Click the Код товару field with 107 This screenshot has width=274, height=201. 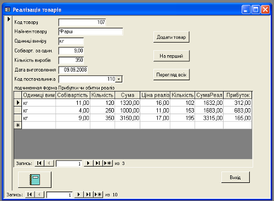coord(82,22)
